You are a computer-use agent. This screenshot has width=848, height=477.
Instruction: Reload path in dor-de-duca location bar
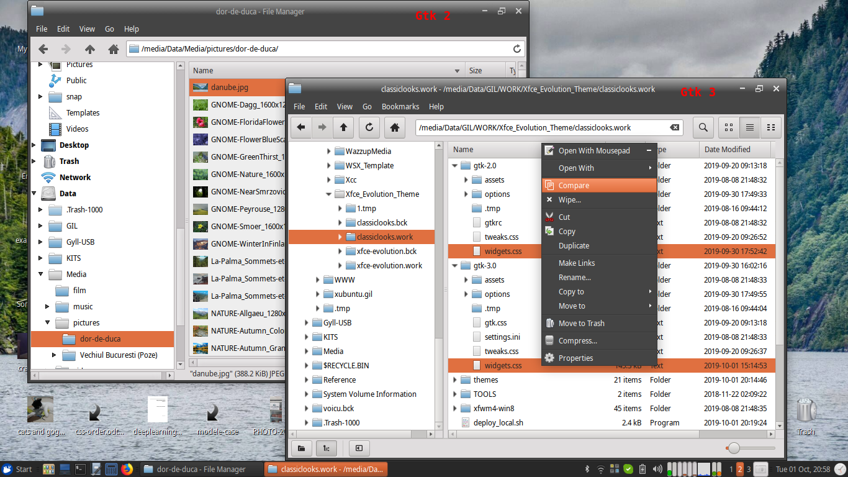click(x=516, y=49)
